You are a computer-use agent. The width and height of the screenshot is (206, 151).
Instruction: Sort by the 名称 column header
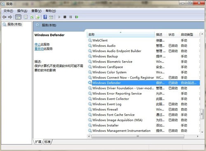tap(121, 35)
